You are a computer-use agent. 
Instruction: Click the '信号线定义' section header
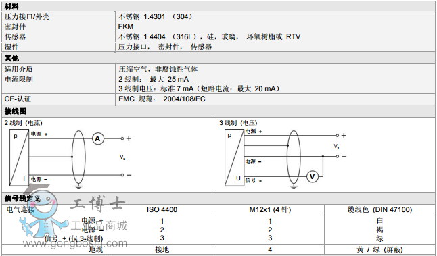[22, 199]
